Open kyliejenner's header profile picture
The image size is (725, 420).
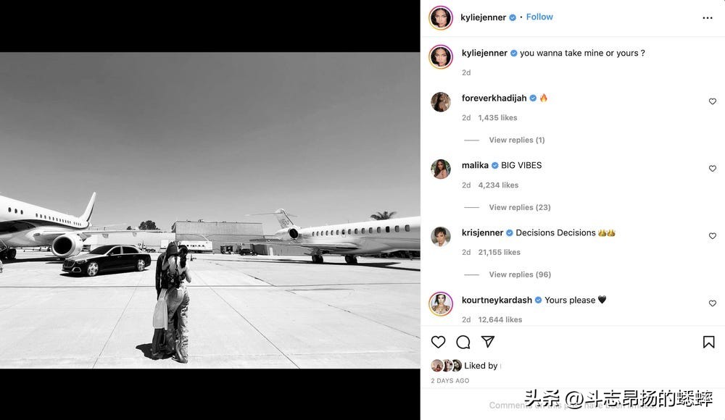point(441,18)
